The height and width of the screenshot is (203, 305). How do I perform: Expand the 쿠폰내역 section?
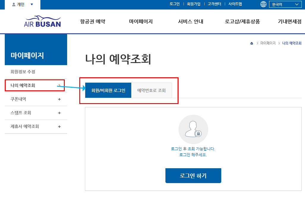tap(59, 99)
